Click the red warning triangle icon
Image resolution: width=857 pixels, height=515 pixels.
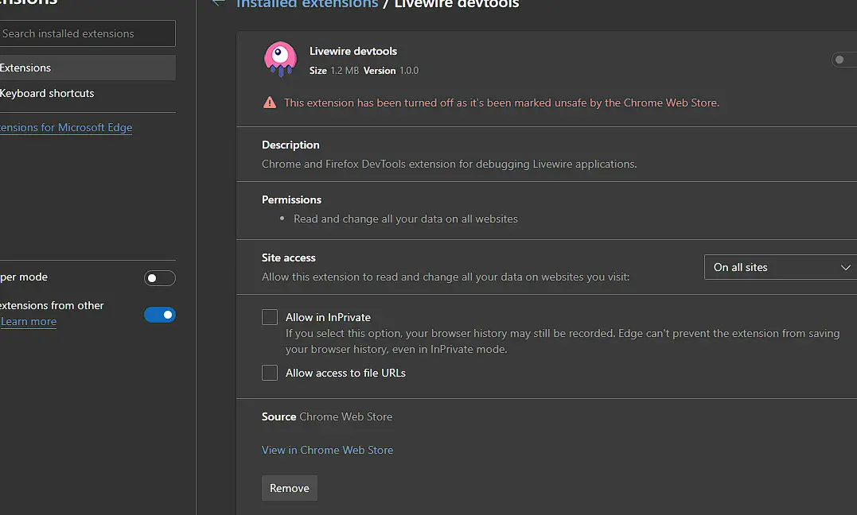coord(270,103)
